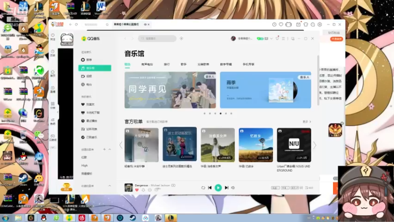This screenshot has width=394, height=222.
Task: Open the 视频 video section in sidebar
Action: (x=87, y=76)
